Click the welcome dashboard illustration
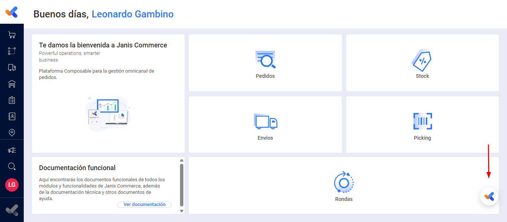507x222 pixels. point(108,114)
